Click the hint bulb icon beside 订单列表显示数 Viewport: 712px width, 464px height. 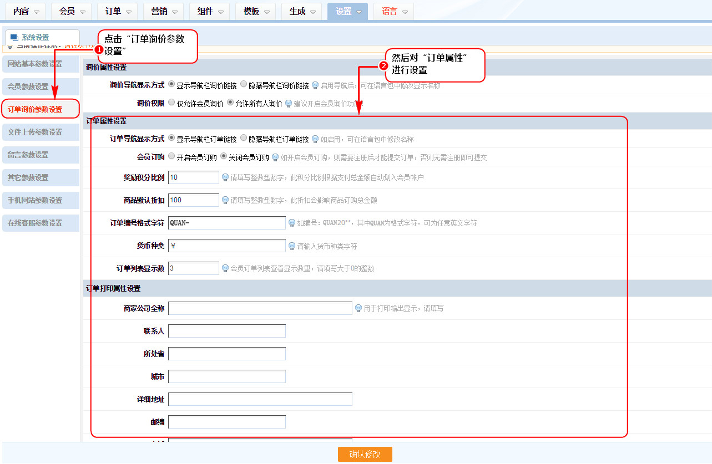[225, 268]
